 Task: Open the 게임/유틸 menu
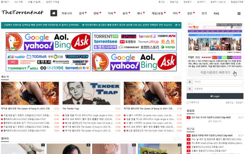coord(157,13)
